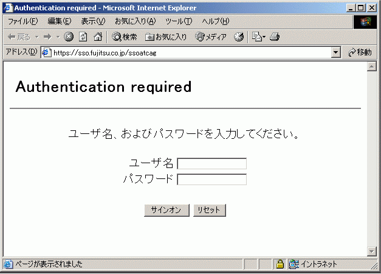381x274 pixels.
Task: Open the ツール menu
Action: [x=178, y=21]
